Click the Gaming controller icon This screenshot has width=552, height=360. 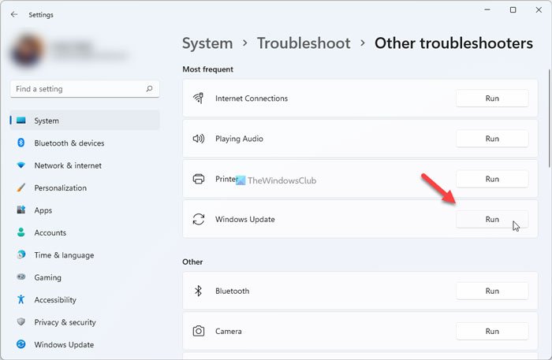pyautogui.click(x=21, y=277)
